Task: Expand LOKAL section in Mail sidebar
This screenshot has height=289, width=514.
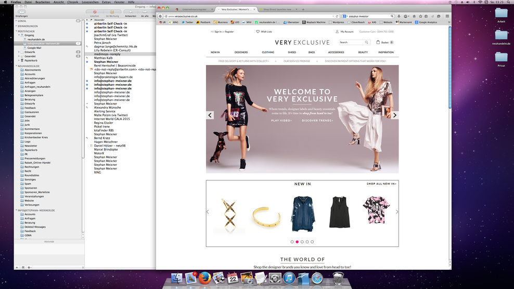Action: click(17, 21)
